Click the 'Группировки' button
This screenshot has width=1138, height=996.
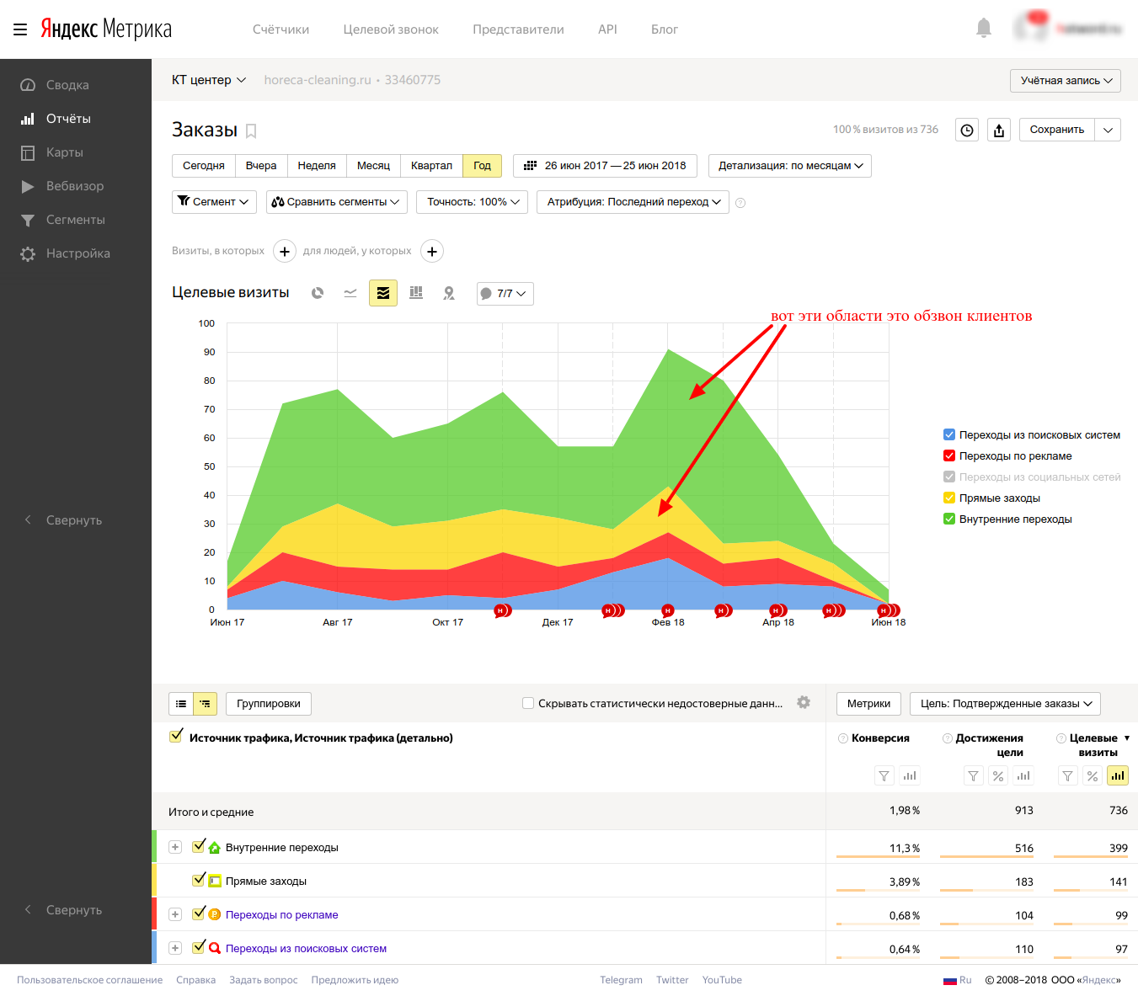click(268, 704)
